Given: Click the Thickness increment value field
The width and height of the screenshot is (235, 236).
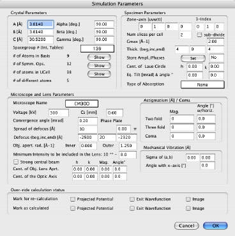Looking at the screenshot, I should [x=197, y=49].
